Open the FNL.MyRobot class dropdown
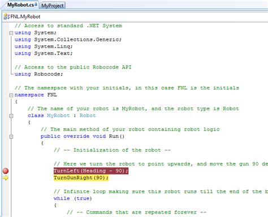 (135, 16)
